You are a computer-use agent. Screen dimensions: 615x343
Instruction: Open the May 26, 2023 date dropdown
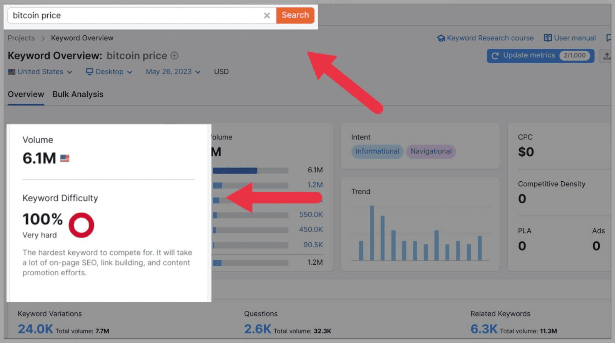point(173,72)
